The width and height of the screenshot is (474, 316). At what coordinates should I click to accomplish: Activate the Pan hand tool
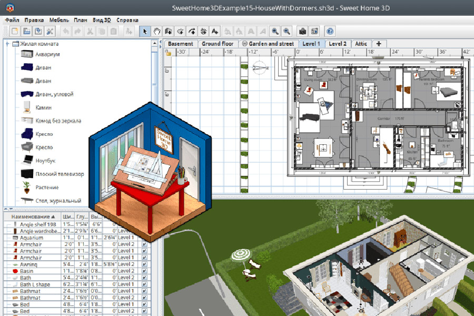coord(156,31)
